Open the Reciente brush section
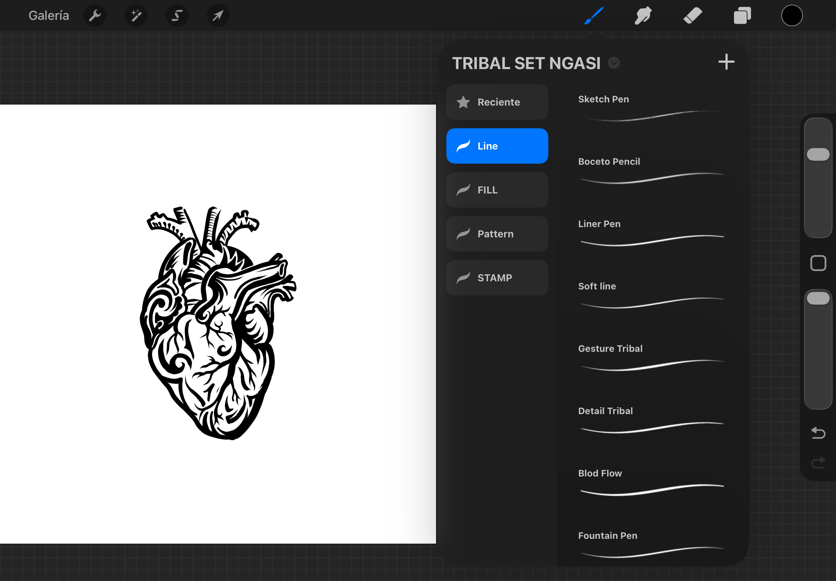This screenshot has height=581, width=836. (497, 102)
